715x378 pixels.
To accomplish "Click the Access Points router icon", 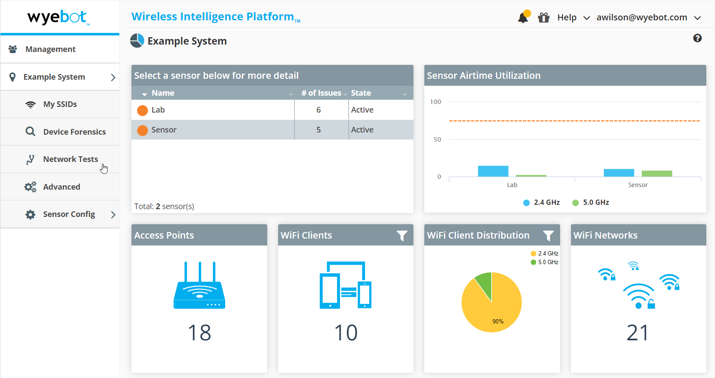I will pyautogui.click(x=200, y=285).
